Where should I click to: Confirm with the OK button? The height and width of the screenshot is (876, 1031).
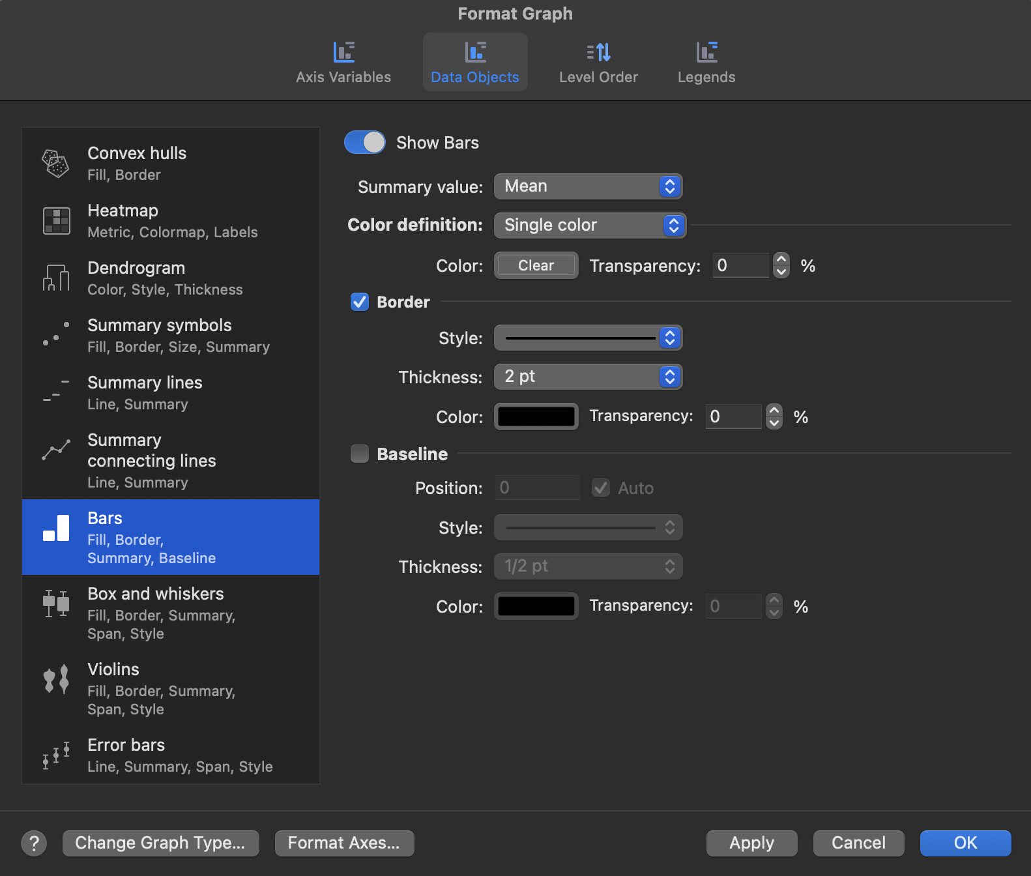tap(965, 843)
